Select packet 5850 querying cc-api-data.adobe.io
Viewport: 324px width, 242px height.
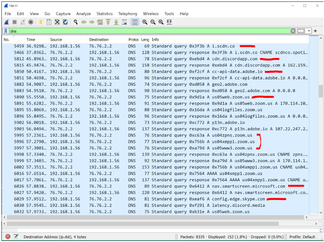point(156,72)
